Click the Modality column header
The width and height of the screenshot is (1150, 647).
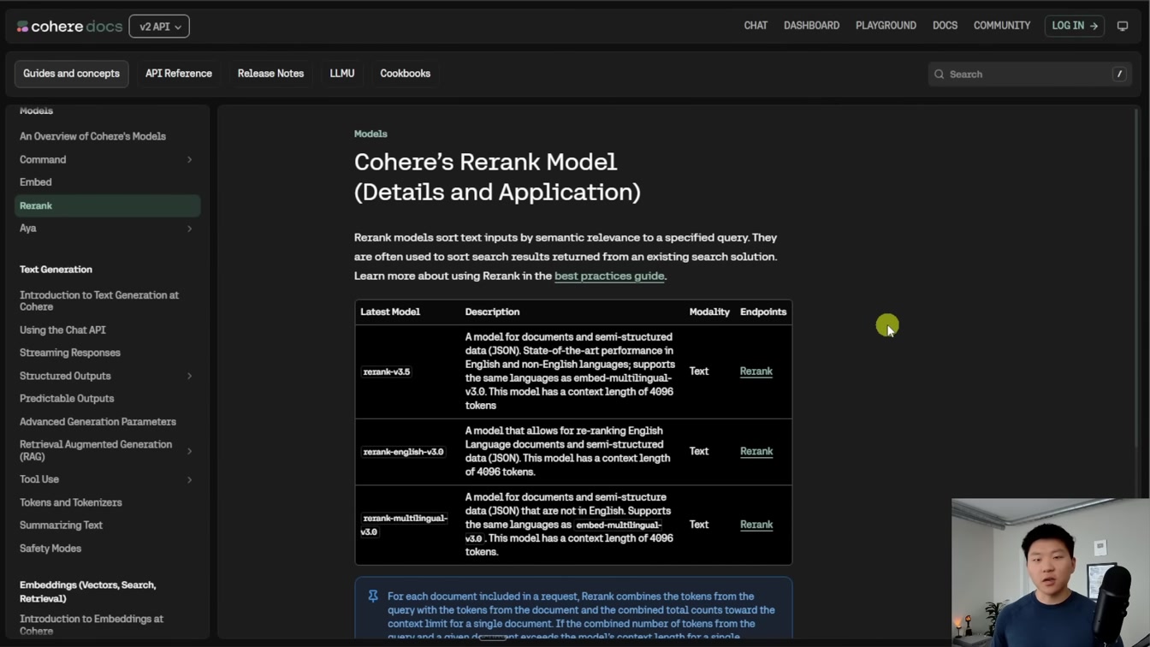click(x=709, y=312)
